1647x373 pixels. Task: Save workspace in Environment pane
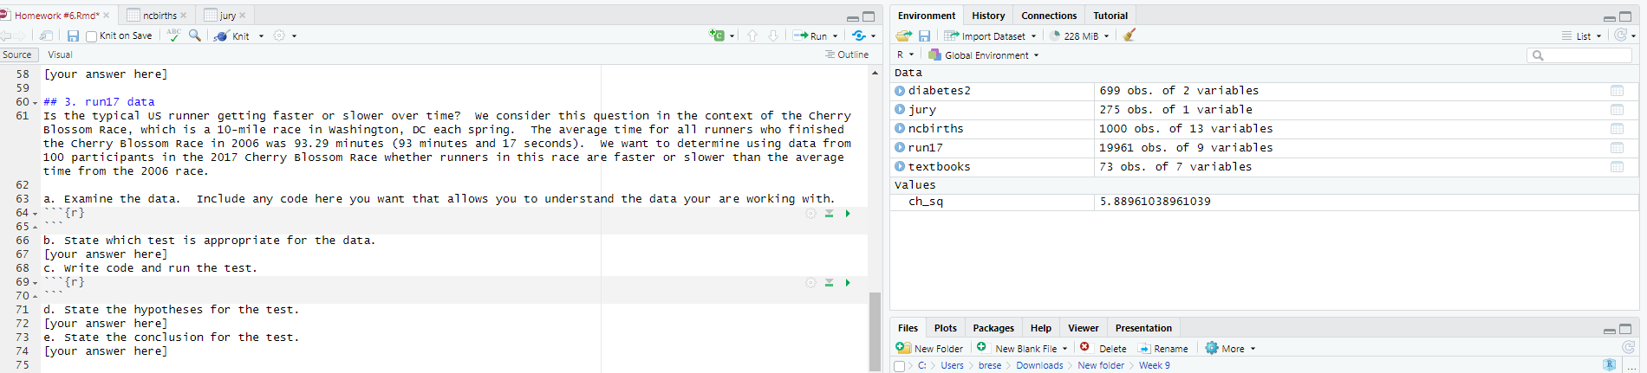(x=924, y=35)
